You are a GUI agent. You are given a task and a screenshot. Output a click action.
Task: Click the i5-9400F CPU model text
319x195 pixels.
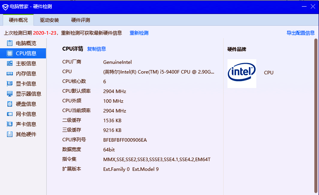(159, 72)
